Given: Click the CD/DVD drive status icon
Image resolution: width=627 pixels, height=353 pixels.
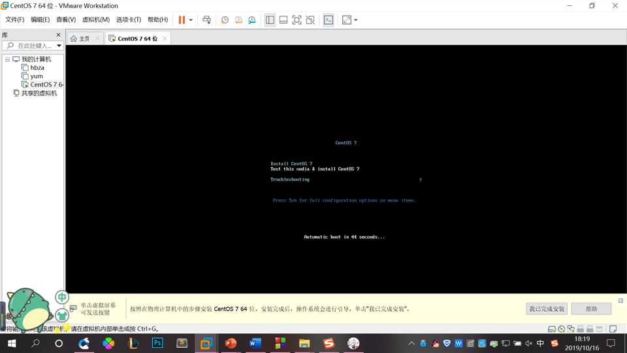Looking at the screenshot, I should (562, 329).
